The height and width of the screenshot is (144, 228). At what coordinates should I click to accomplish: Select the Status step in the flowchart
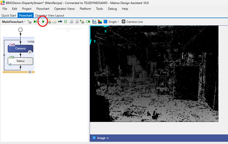pos(20,61)
